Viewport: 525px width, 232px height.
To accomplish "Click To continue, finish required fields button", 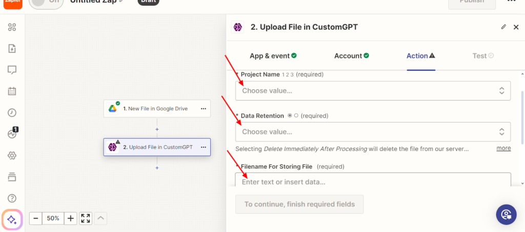I will click(299, 204).
